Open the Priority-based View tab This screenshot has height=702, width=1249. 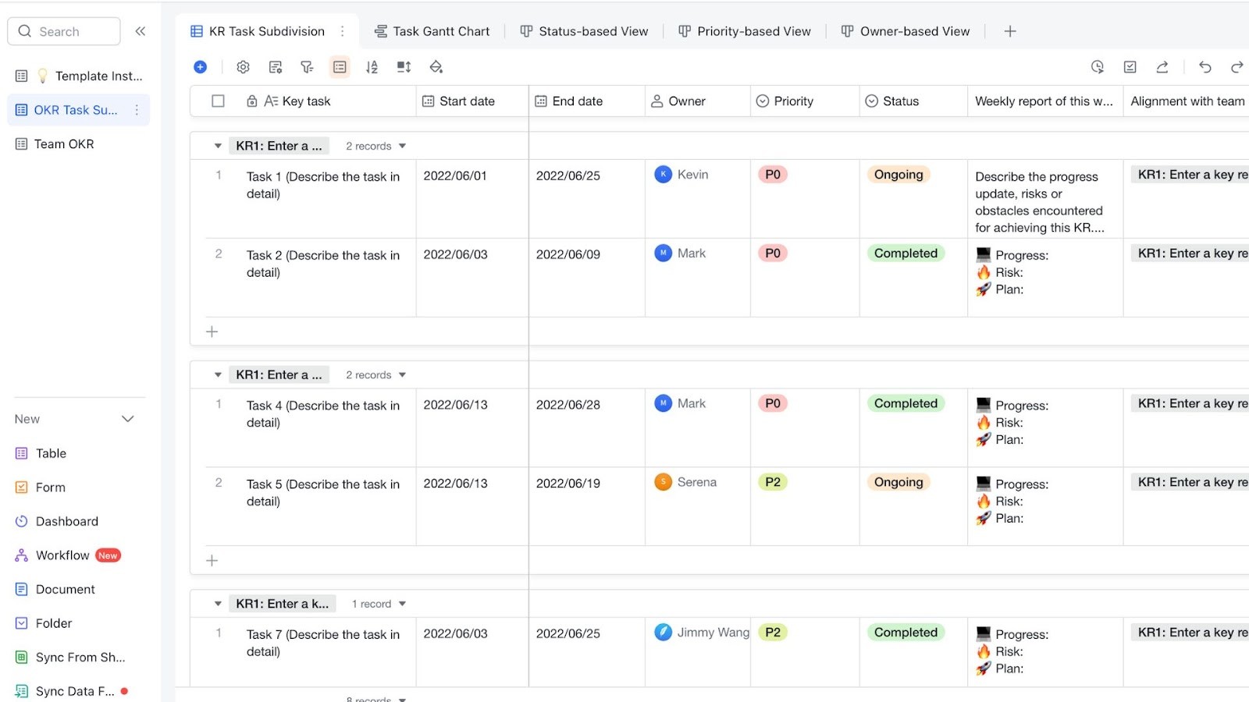743,31
